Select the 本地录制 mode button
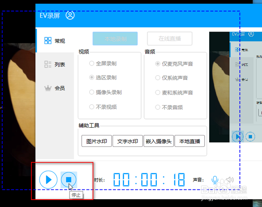262x207 pixels. point(115,38)
